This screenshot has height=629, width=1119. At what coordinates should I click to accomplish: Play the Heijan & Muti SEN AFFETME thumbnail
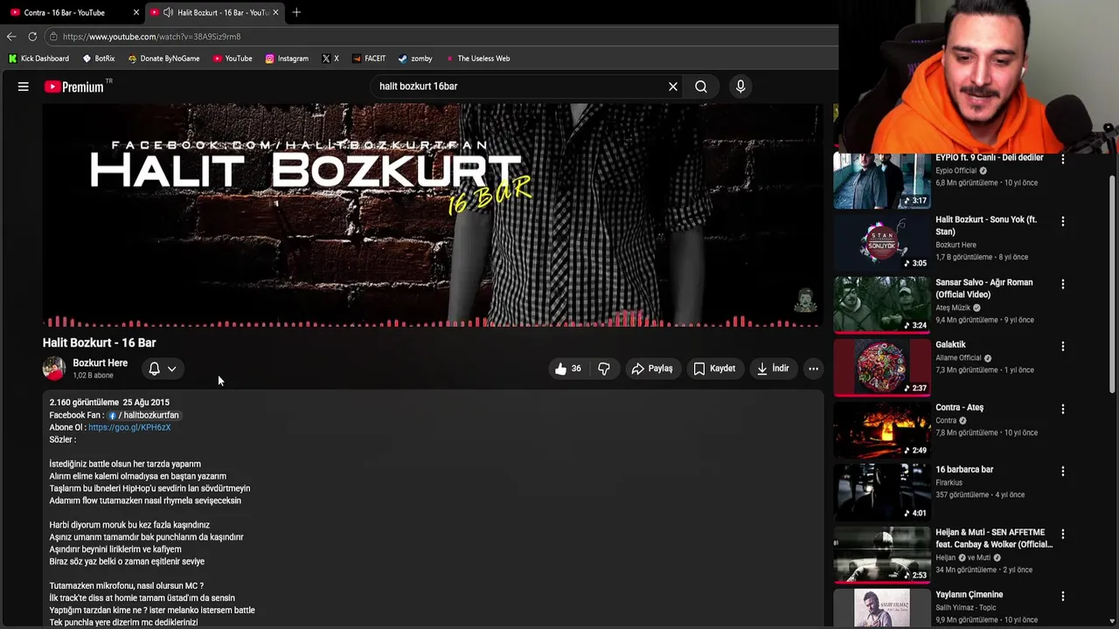click(882, 555)
